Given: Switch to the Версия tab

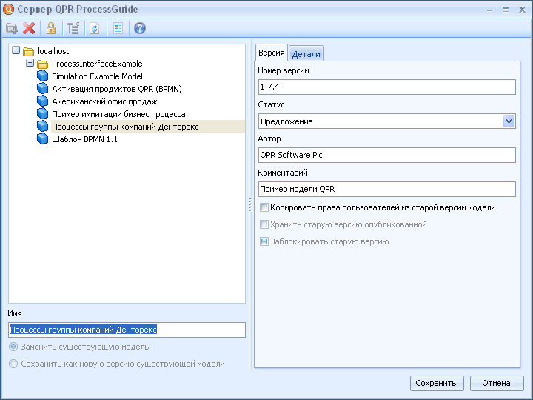Looking at the screenshot, I should (271, 53).
